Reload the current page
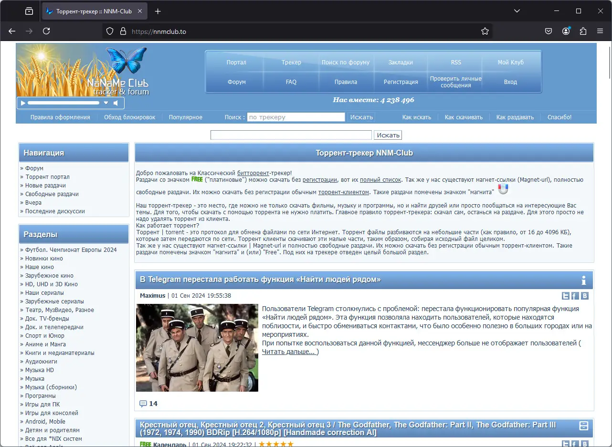Viewport: 612px width, 447px height. point(46,31)
